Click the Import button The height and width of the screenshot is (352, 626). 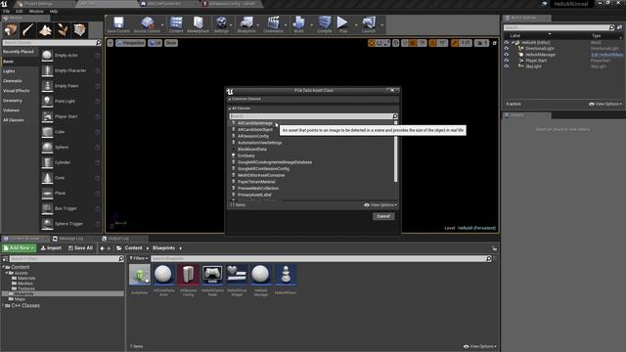[x=51, y=248]
